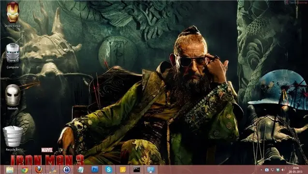Open the blue padlock app on taskbar

pos(67,170)
